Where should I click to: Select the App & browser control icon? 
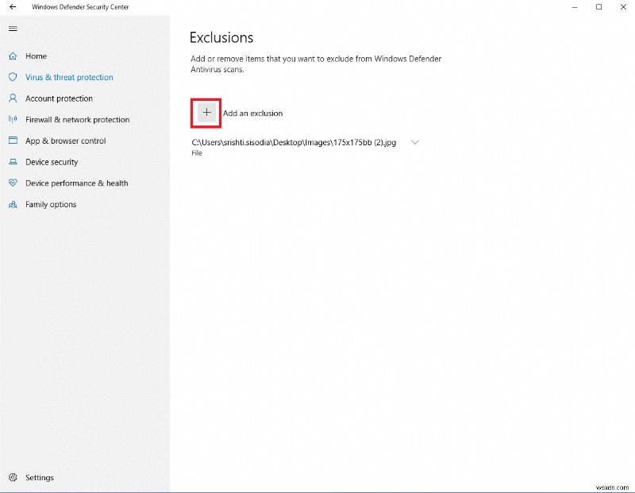point(12,141)
